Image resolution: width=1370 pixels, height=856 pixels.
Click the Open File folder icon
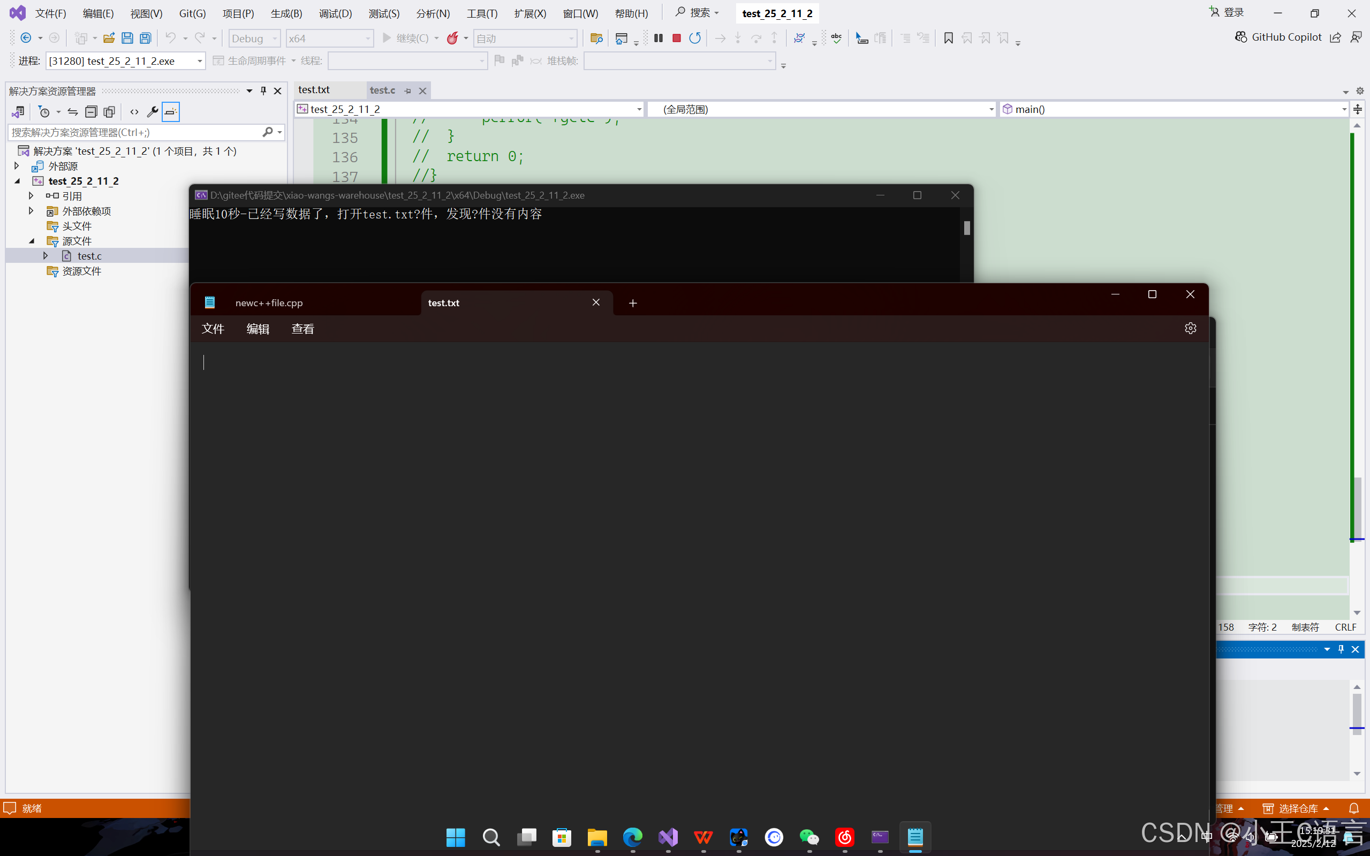click(109, 38)
